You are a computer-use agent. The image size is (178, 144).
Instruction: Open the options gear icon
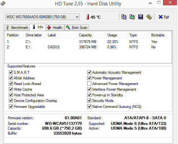pyautogui.click(x=149, y=17)
